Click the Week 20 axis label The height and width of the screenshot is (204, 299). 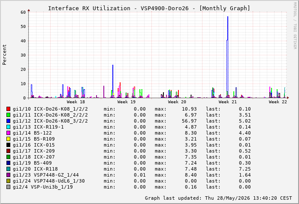click(x=177, y=102)
